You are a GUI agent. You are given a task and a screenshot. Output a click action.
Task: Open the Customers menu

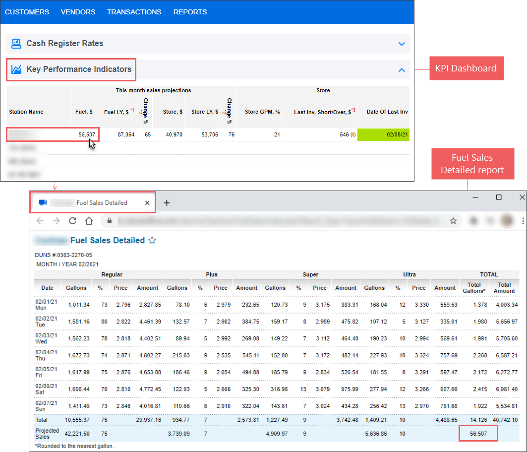[x=27, y=12]
